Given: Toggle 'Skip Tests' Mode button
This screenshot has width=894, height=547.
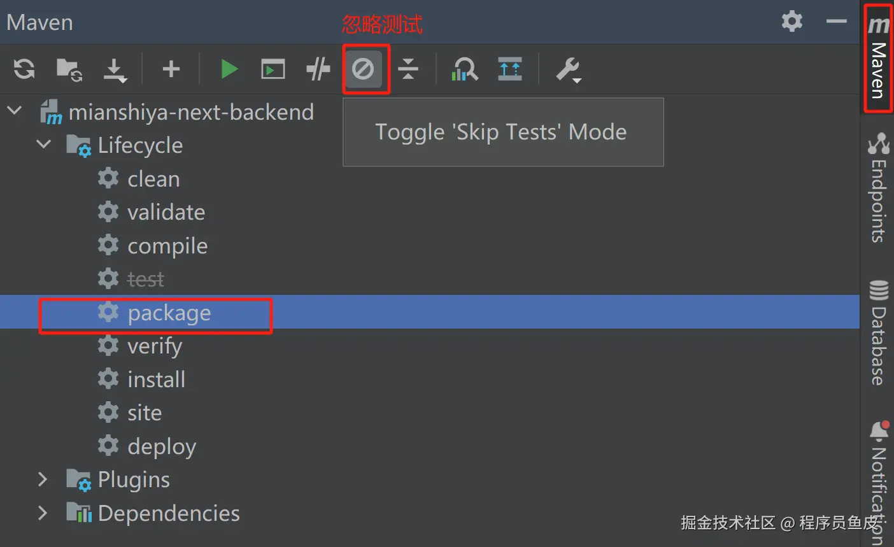Looking at the screenshot, I should pos(364,69).
